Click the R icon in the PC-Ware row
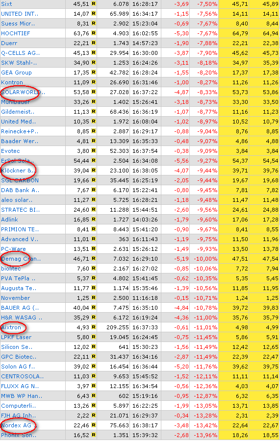 tap(94, 248)
